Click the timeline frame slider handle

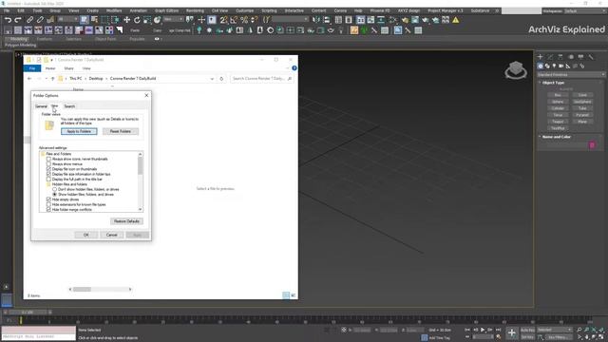point(28,313)
